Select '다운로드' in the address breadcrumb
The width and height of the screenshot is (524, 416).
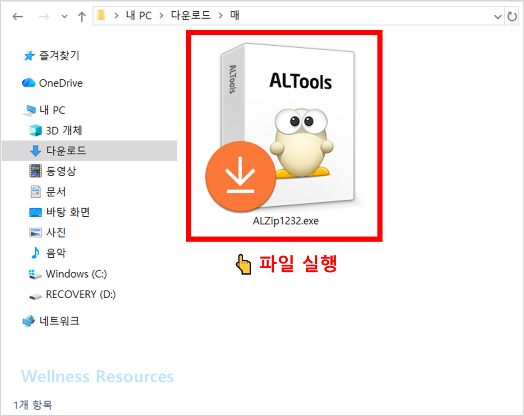[191, 16]
